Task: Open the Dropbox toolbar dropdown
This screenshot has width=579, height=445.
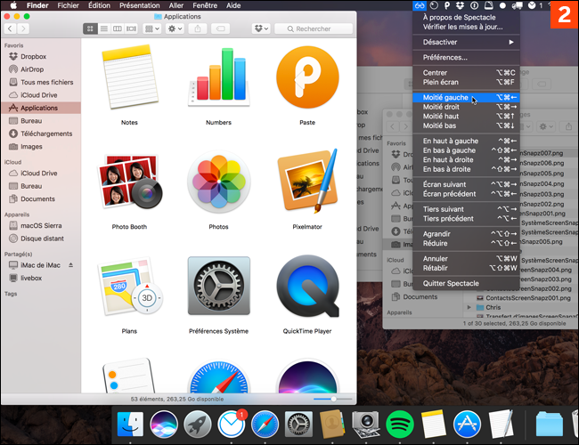Action: click(262, 28)
